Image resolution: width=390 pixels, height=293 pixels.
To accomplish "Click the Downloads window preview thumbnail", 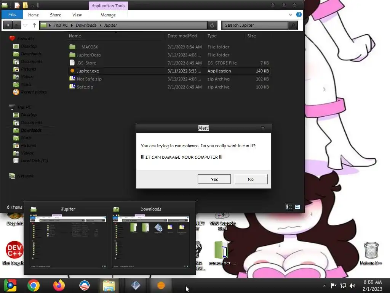I will click(151, 241).
